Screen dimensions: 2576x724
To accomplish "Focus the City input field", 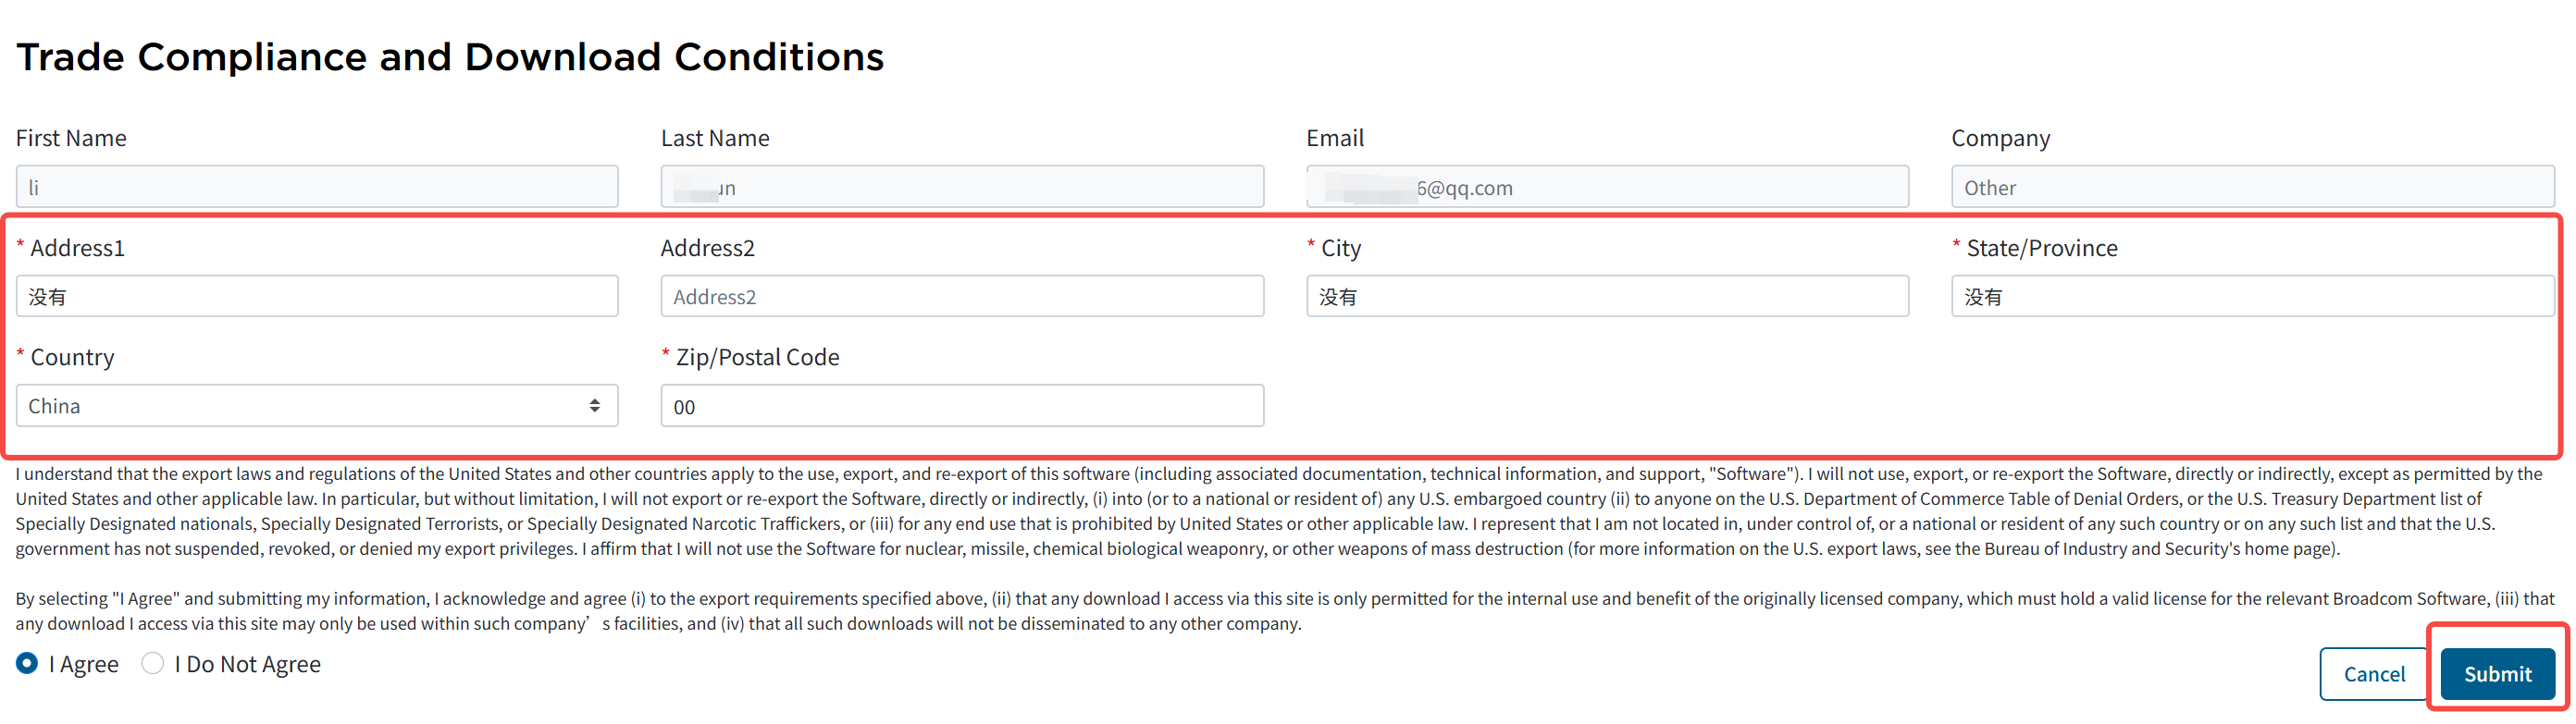I will [1607, 296].
